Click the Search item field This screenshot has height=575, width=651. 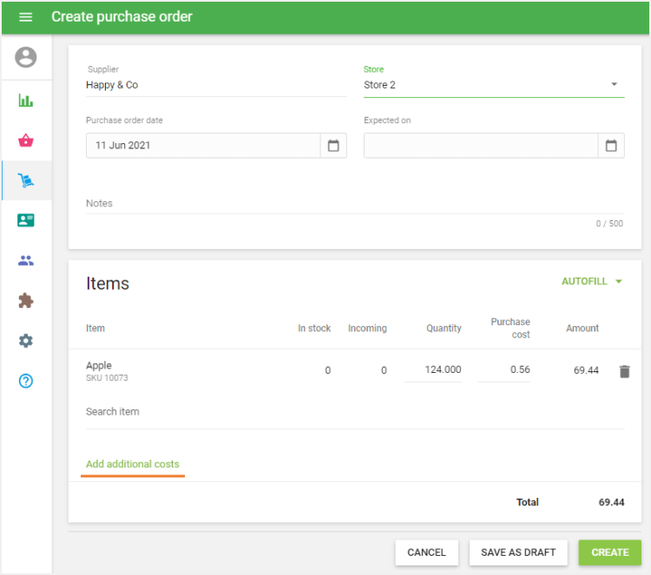355,412
